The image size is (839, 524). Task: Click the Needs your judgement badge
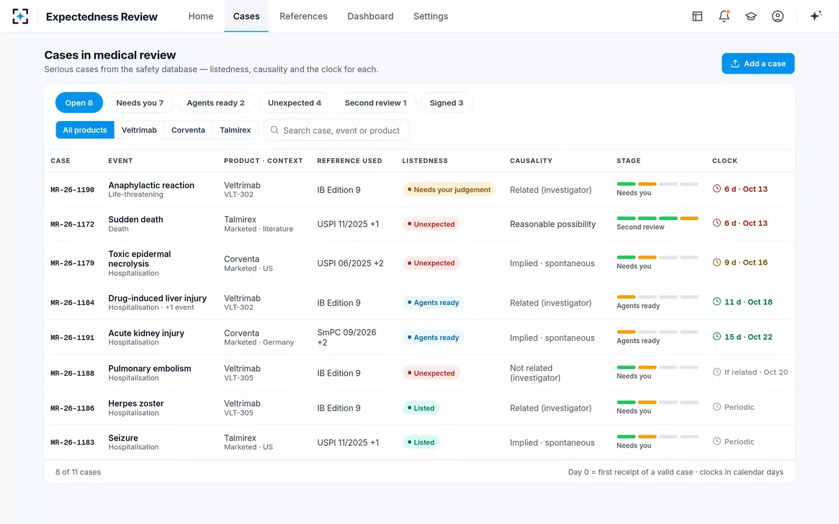click(x=449, y=189)
